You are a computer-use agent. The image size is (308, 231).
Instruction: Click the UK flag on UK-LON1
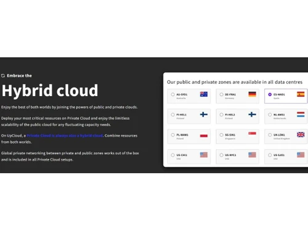(301, 134)
